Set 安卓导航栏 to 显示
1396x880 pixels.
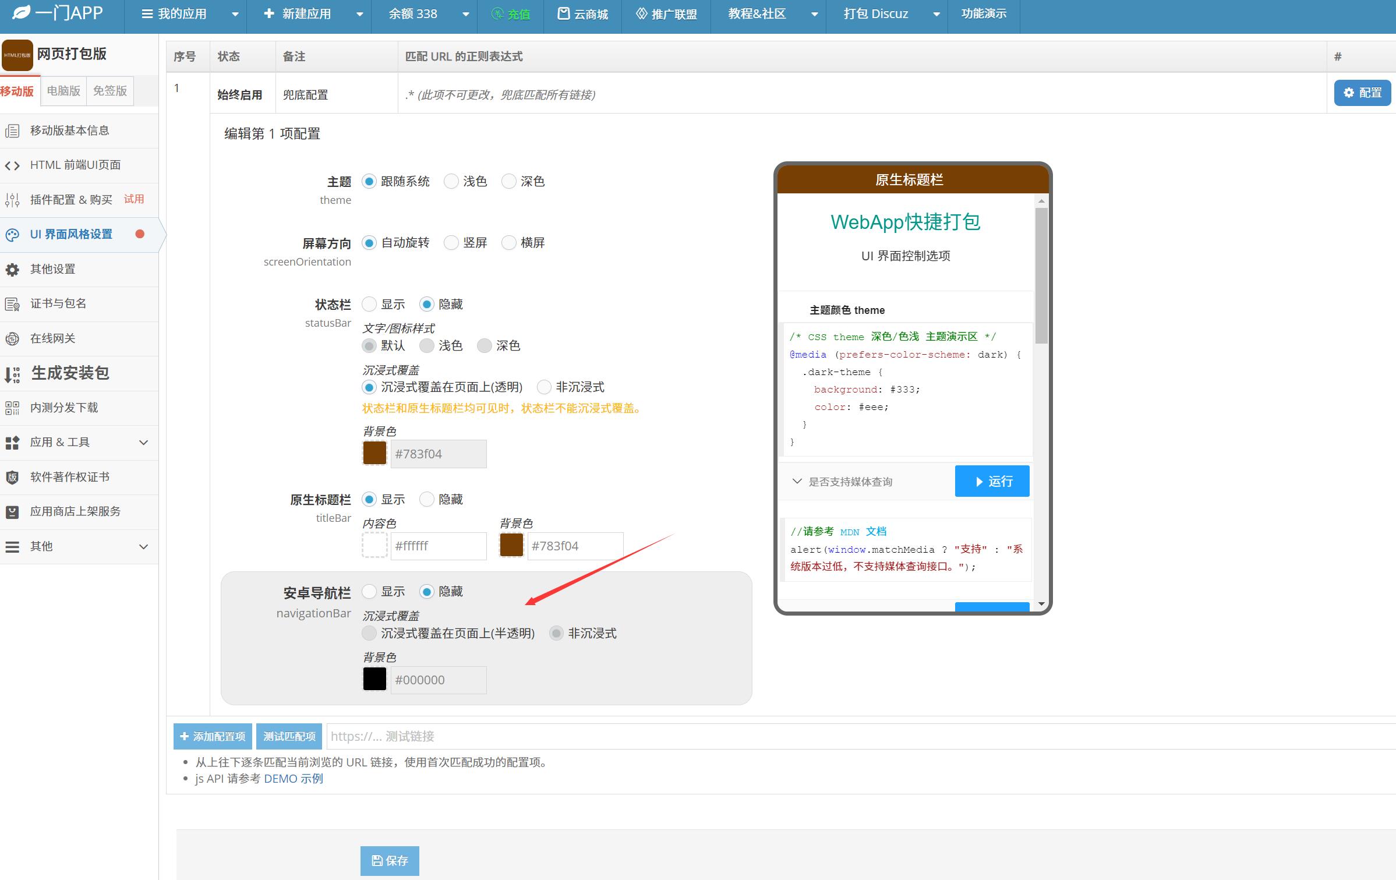tap(369, 591)
